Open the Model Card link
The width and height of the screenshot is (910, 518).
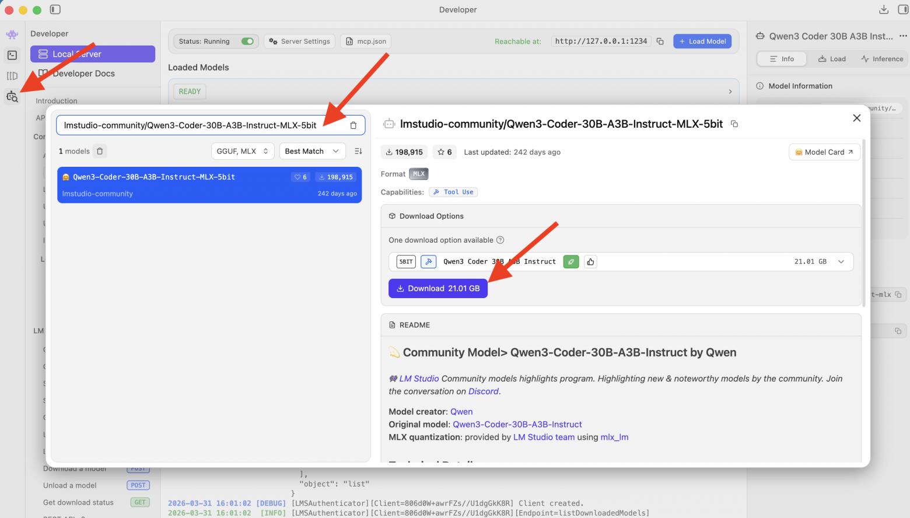pos(824,152)
